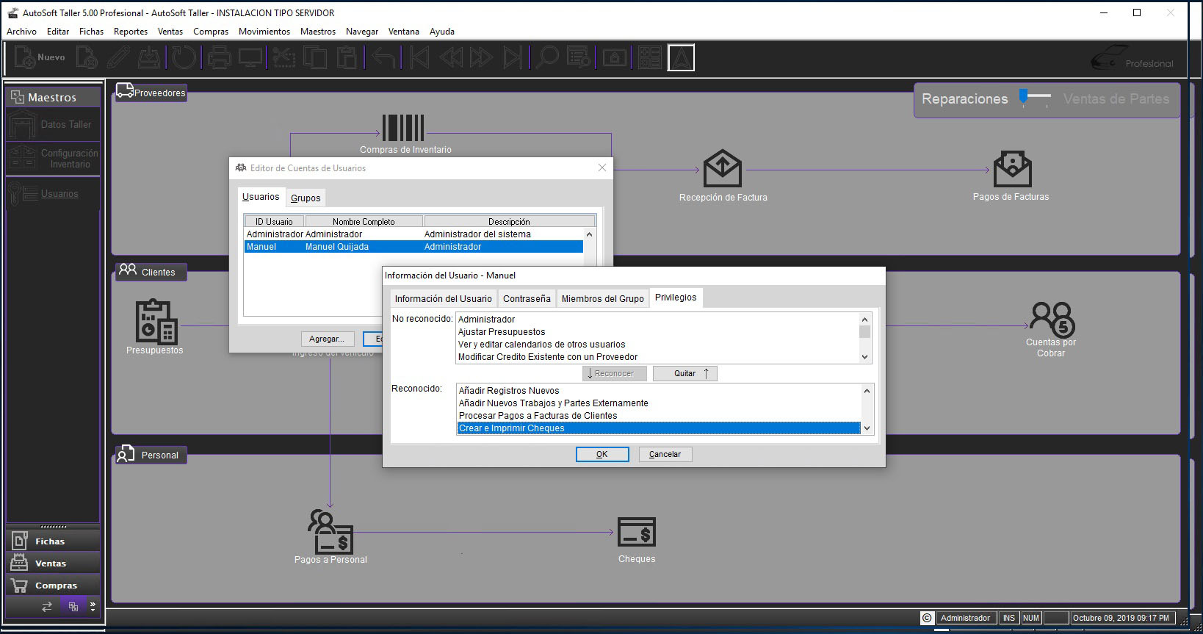Select 'Ajustar Presupuestos' privilege

coord(657,332)
